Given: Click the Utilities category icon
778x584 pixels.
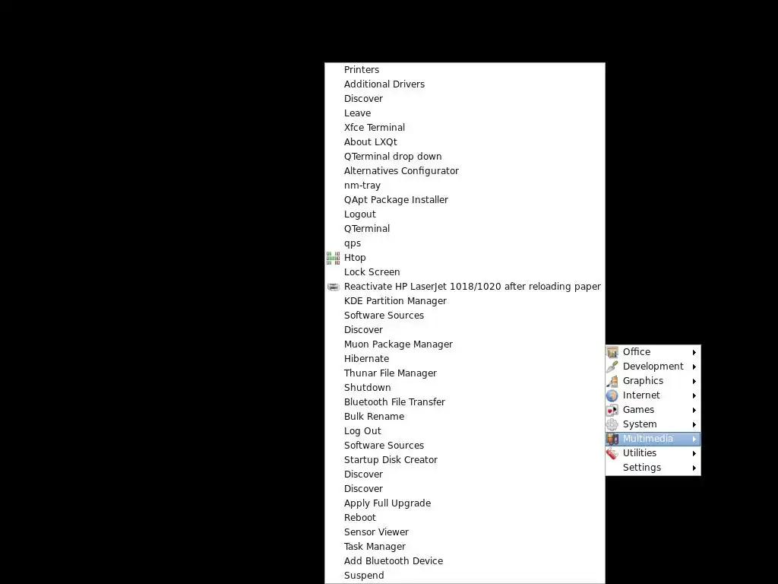Looking at the screenshot, I should (612, 453).
